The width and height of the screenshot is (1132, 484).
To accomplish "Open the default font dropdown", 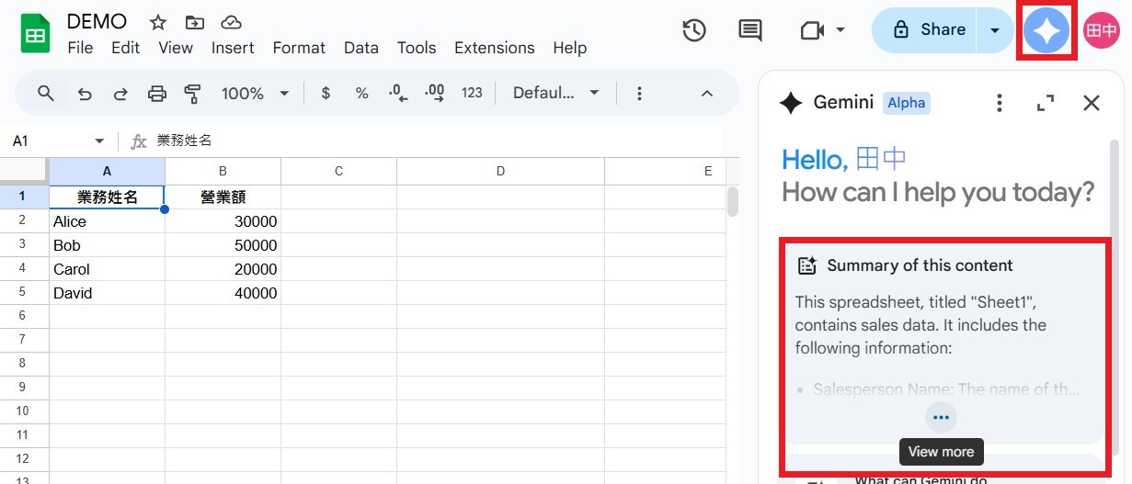I will click(x=555, y=93).
